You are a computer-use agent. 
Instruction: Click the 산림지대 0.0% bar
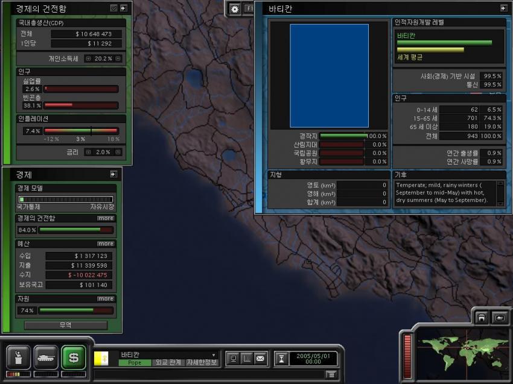pos(342,145)
